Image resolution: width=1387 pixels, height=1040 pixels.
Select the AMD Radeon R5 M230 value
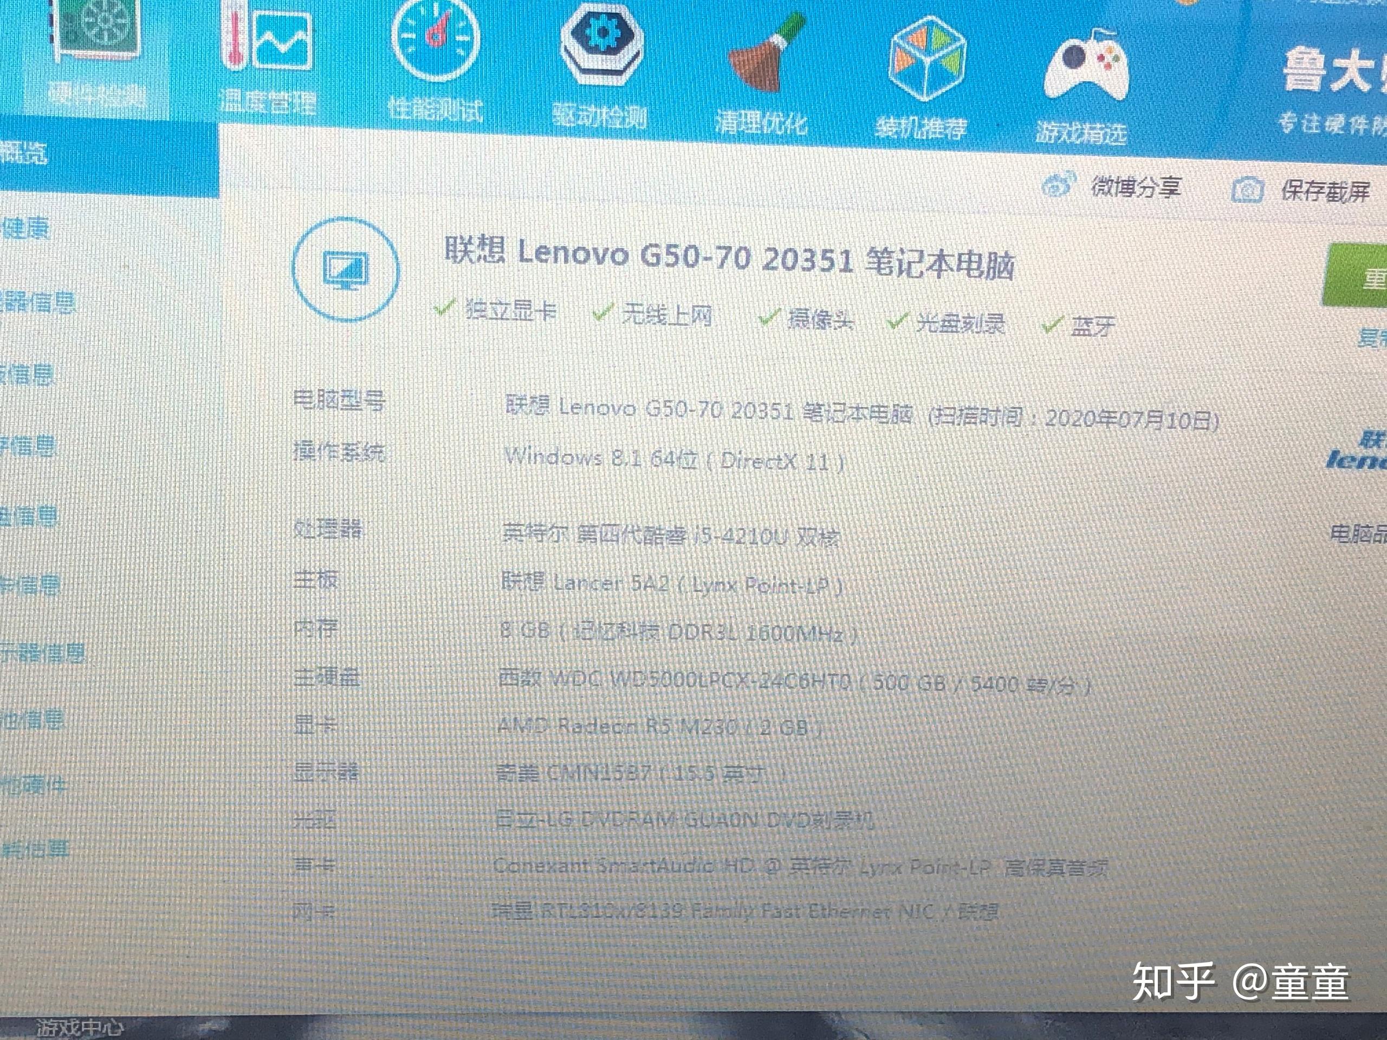[660, 727]
